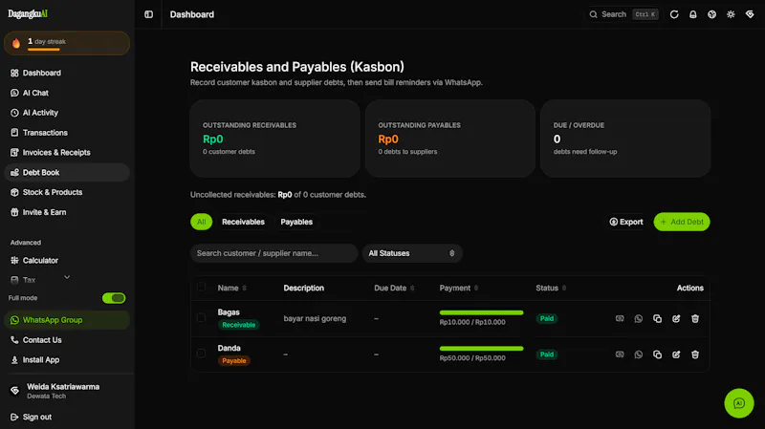Select the header select-all checkbox
Viewport: 765px width, 429px height.
click(x=201, y=287)
